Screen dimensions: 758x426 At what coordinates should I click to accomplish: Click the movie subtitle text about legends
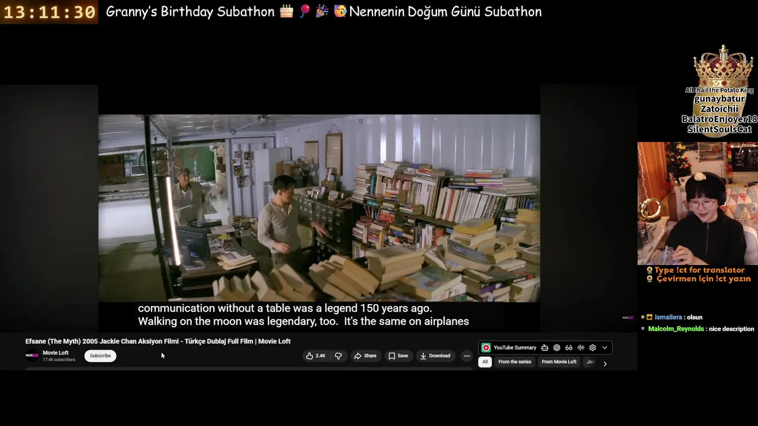[303, 315]
